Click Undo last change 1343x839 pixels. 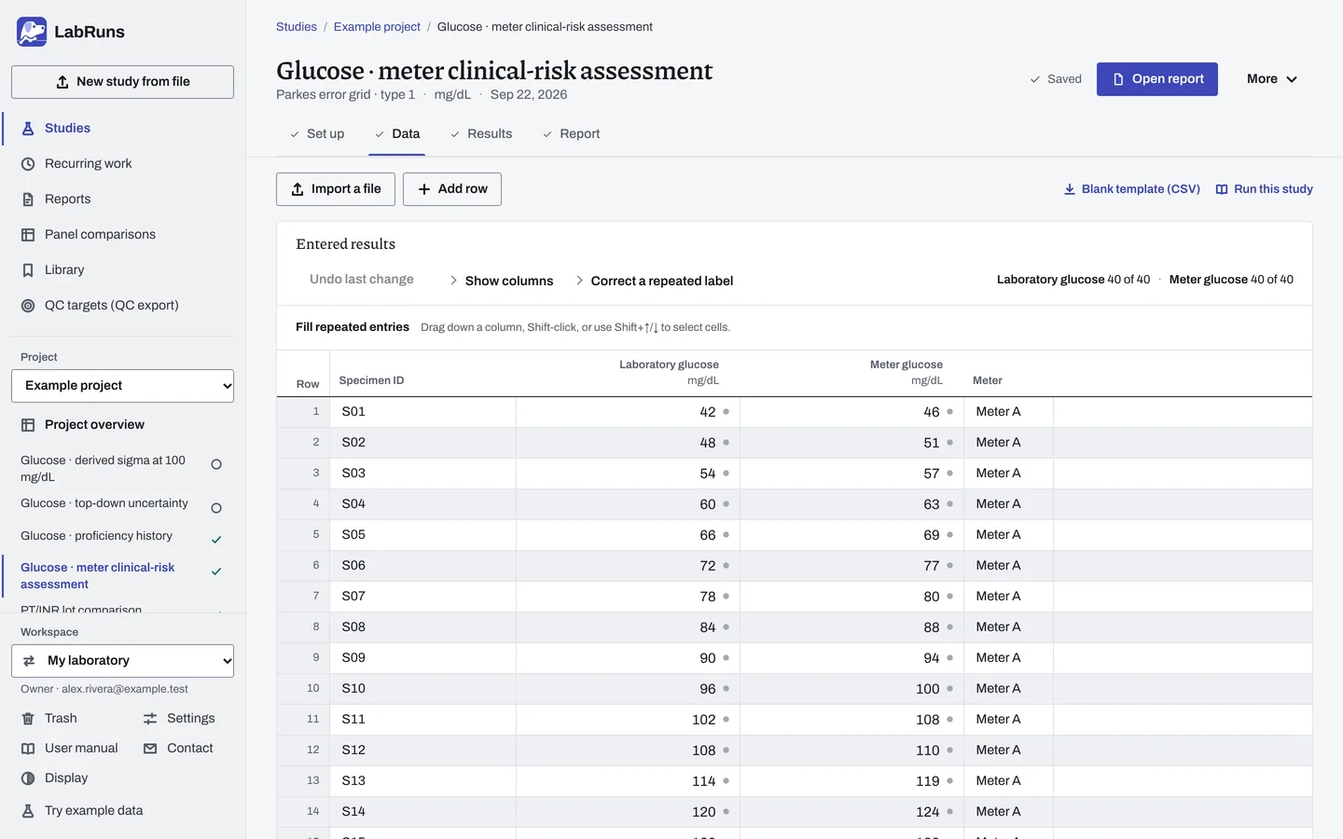[362, 280]
